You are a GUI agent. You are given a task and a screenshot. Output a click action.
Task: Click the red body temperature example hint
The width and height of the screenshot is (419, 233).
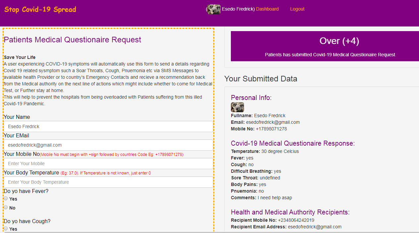(106, 173)
